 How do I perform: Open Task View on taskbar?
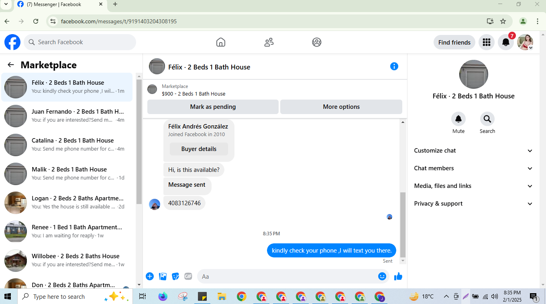click(143, 297)
